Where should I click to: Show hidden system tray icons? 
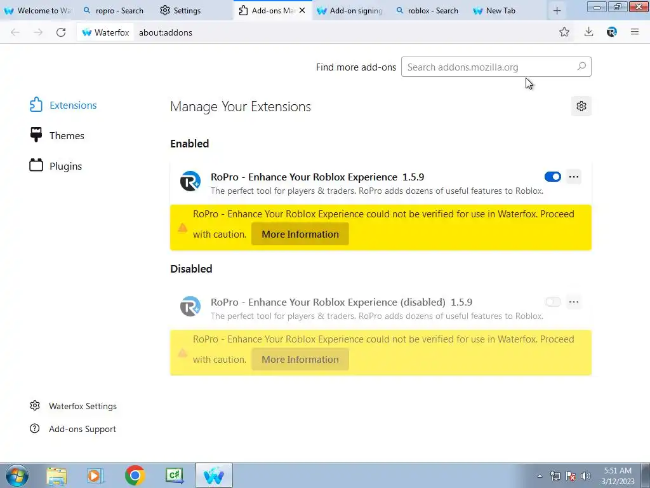540,476
